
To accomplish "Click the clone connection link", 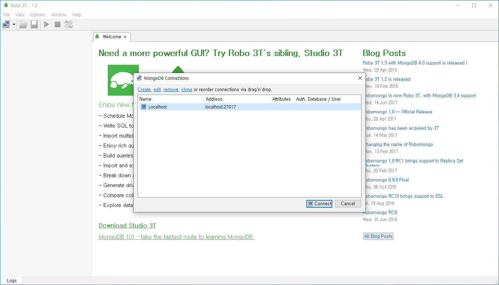I will (x=187, y=90).
